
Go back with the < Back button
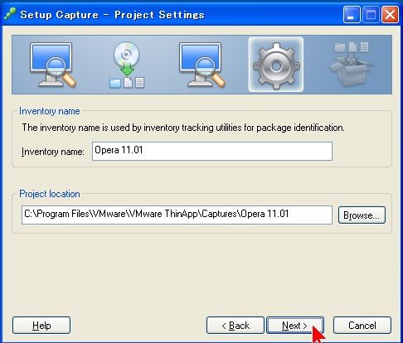[235, 326]
